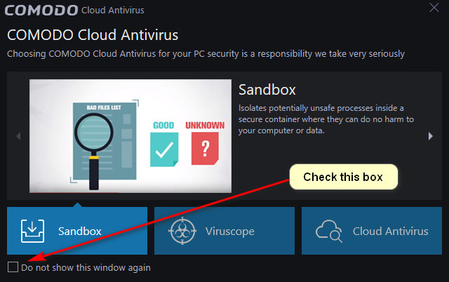This screenshot has height=282, width=449.
Task: Click the red UNKNOWN question mark icon
Action: point(205,149)
